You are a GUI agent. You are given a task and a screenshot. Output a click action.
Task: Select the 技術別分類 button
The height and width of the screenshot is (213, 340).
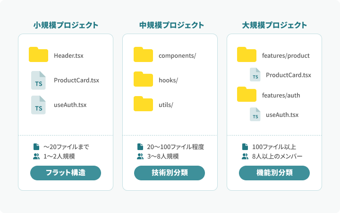[170, 173]
